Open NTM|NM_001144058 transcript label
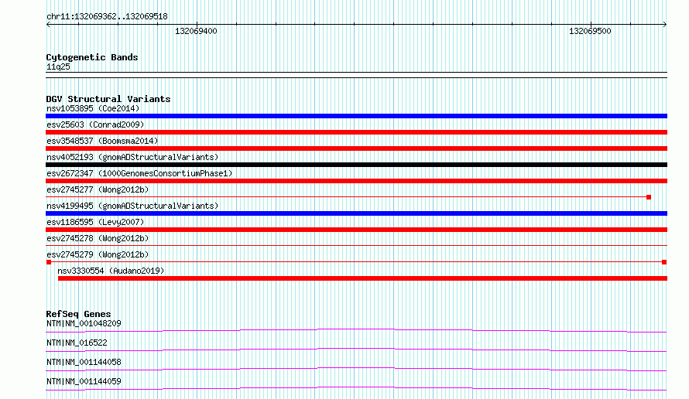 pyautogui.click(x=84, y=362)
